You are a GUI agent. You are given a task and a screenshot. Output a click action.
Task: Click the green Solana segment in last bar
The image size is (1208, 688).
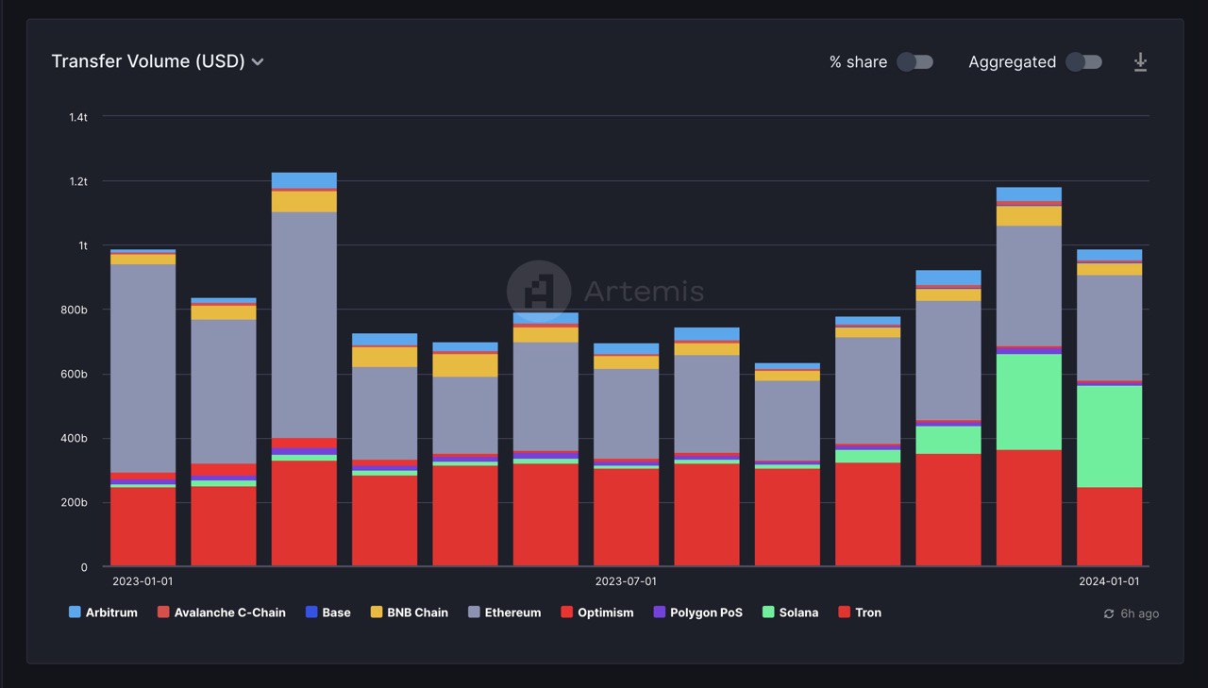click(1109, 436)
